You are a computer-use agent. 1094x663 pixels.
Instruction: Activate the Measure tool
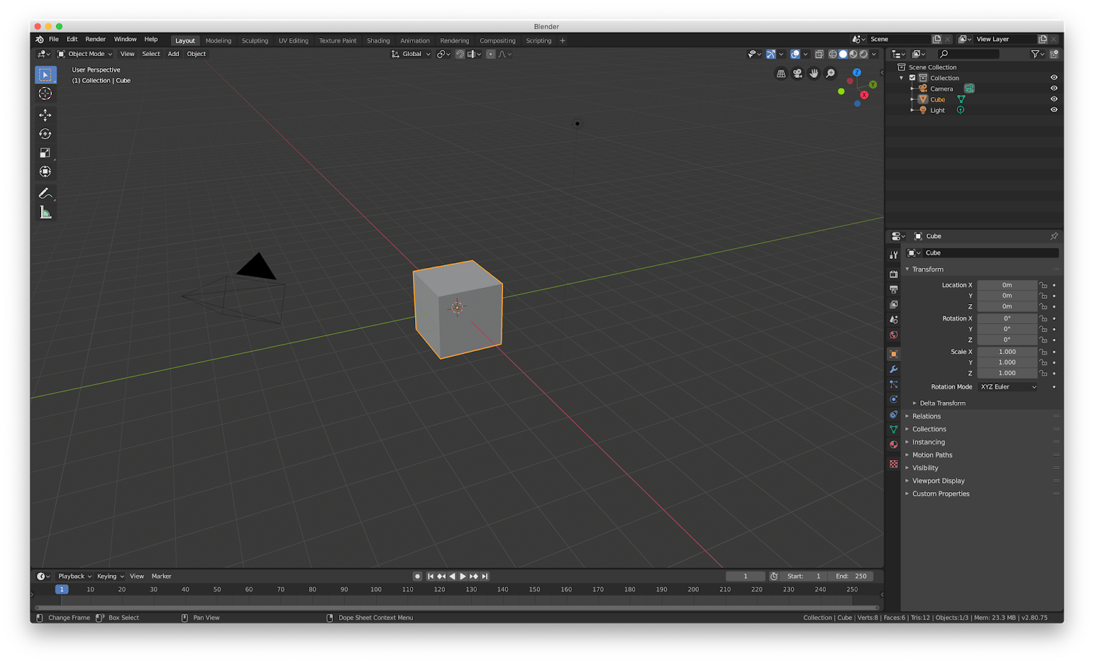(45, 212)
